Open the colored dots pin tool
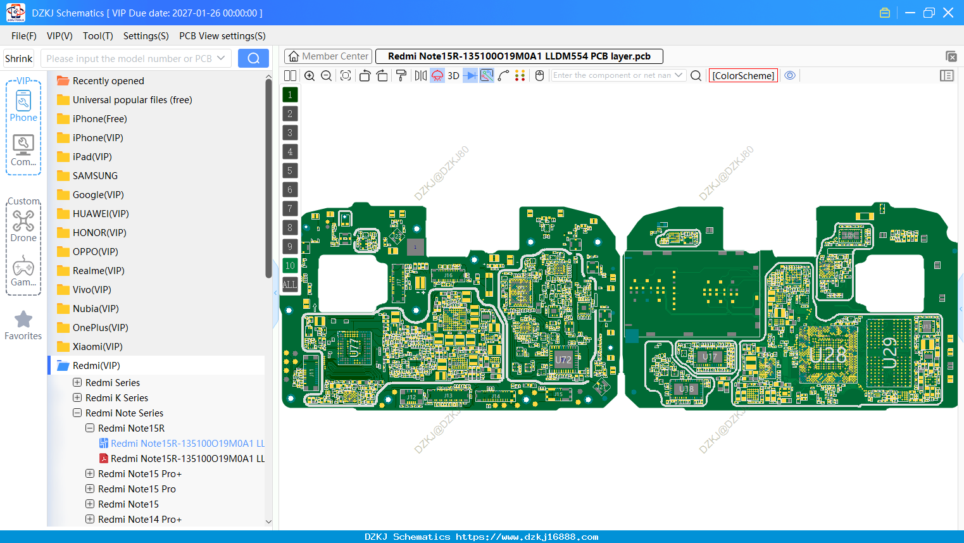964x543 pixels. click(x=520, y=75)
